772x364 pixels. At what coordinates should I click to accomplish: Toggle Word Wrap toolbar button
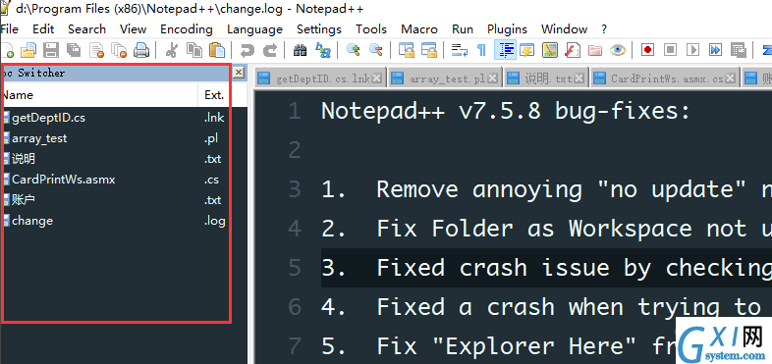point(459,50)
